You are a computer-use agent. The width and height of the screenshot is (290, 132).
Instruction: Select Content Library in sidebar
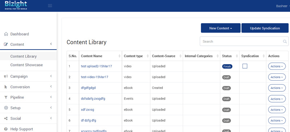pyautogui.click(x=24, y=56)
